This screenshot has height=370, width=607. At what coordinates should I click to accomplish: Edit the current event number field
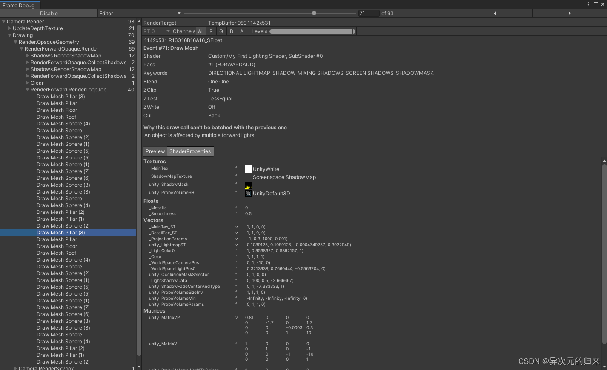pyautogui.click(x=369, y=13)
